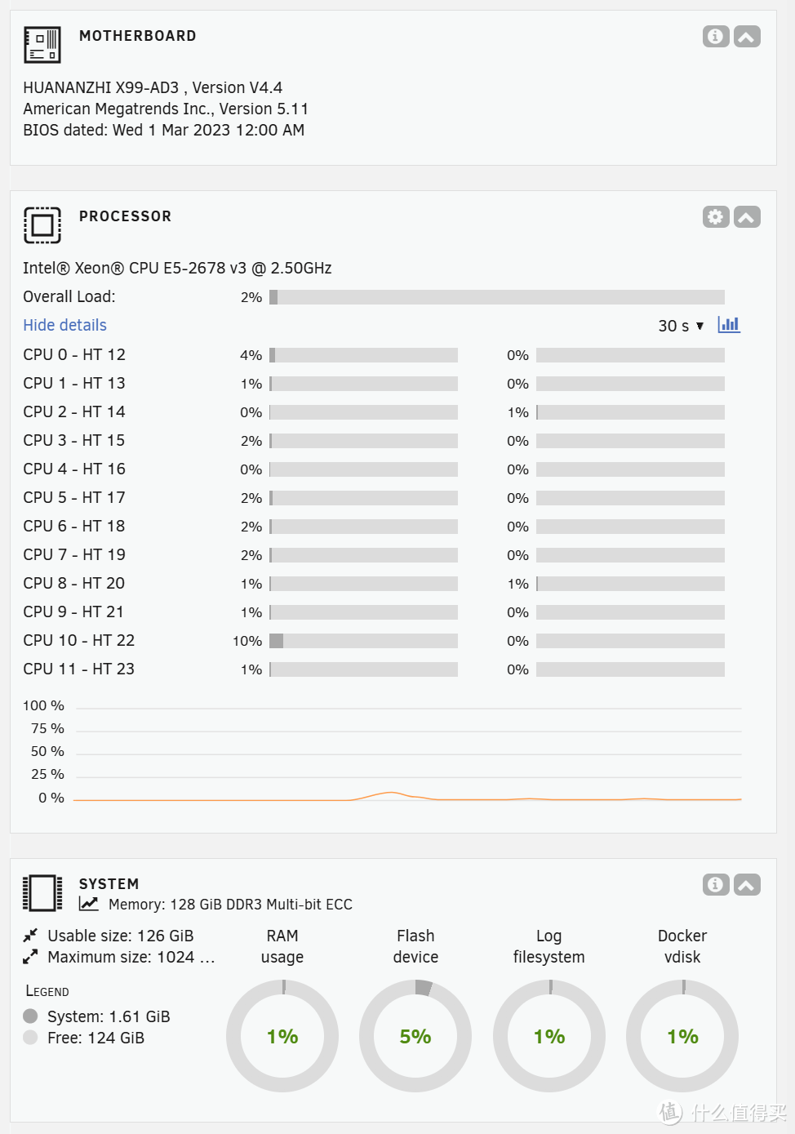
Task: Click Hide details link
Action: 64,325
